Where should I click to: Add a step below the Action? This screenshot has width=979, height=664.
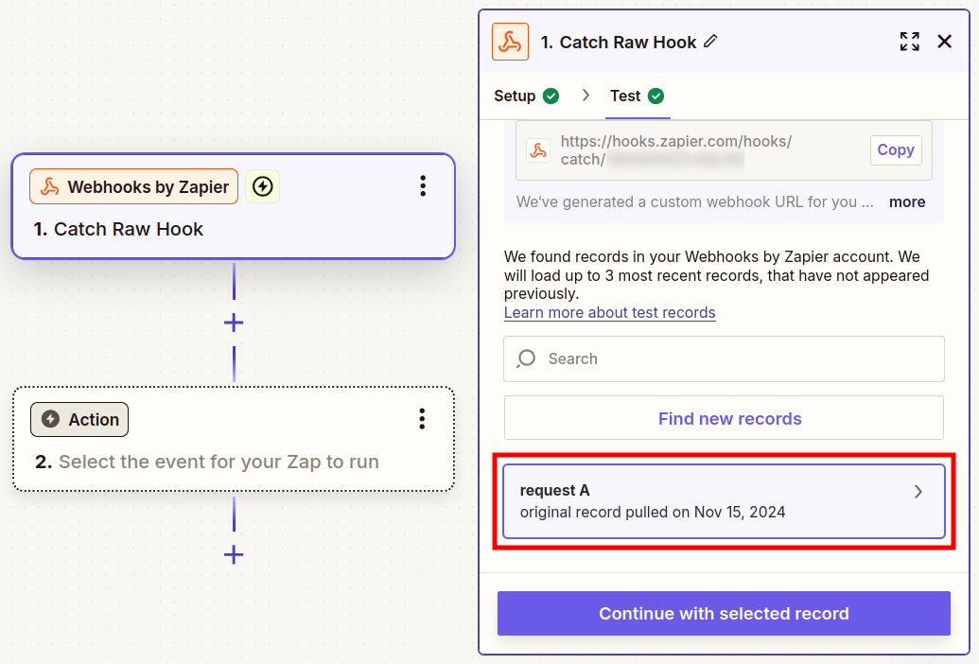click(234, 555)
